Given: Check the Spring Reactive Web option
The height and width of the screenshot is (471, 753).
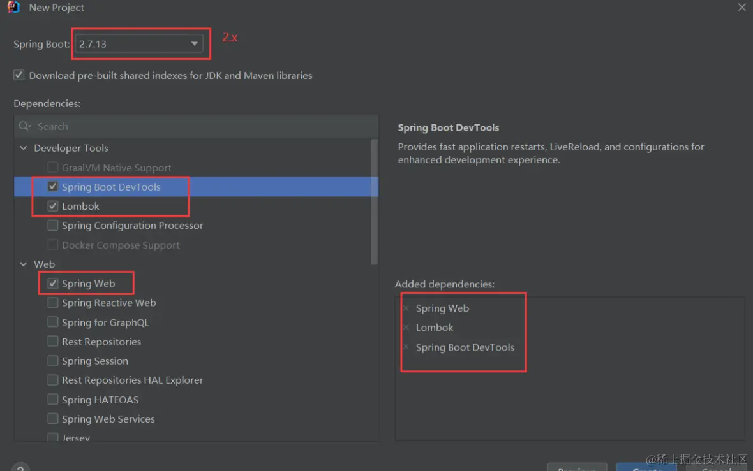Looking at the screenshot, I should tap(53, 303).
